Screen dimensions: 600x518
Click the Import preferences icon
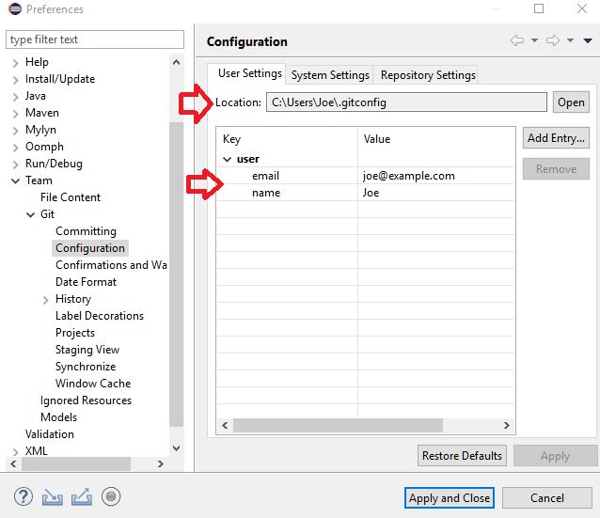pos(53,497)
